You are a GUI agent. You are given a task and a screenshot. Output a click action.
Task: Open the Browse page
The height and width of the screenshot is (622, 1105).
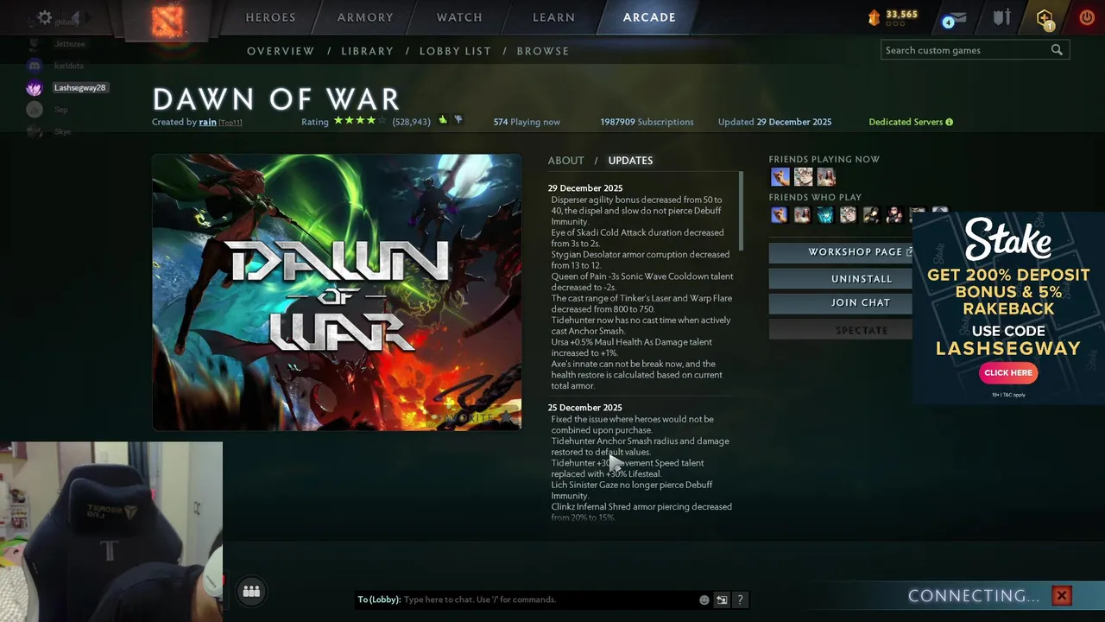(x=543, y=51)
